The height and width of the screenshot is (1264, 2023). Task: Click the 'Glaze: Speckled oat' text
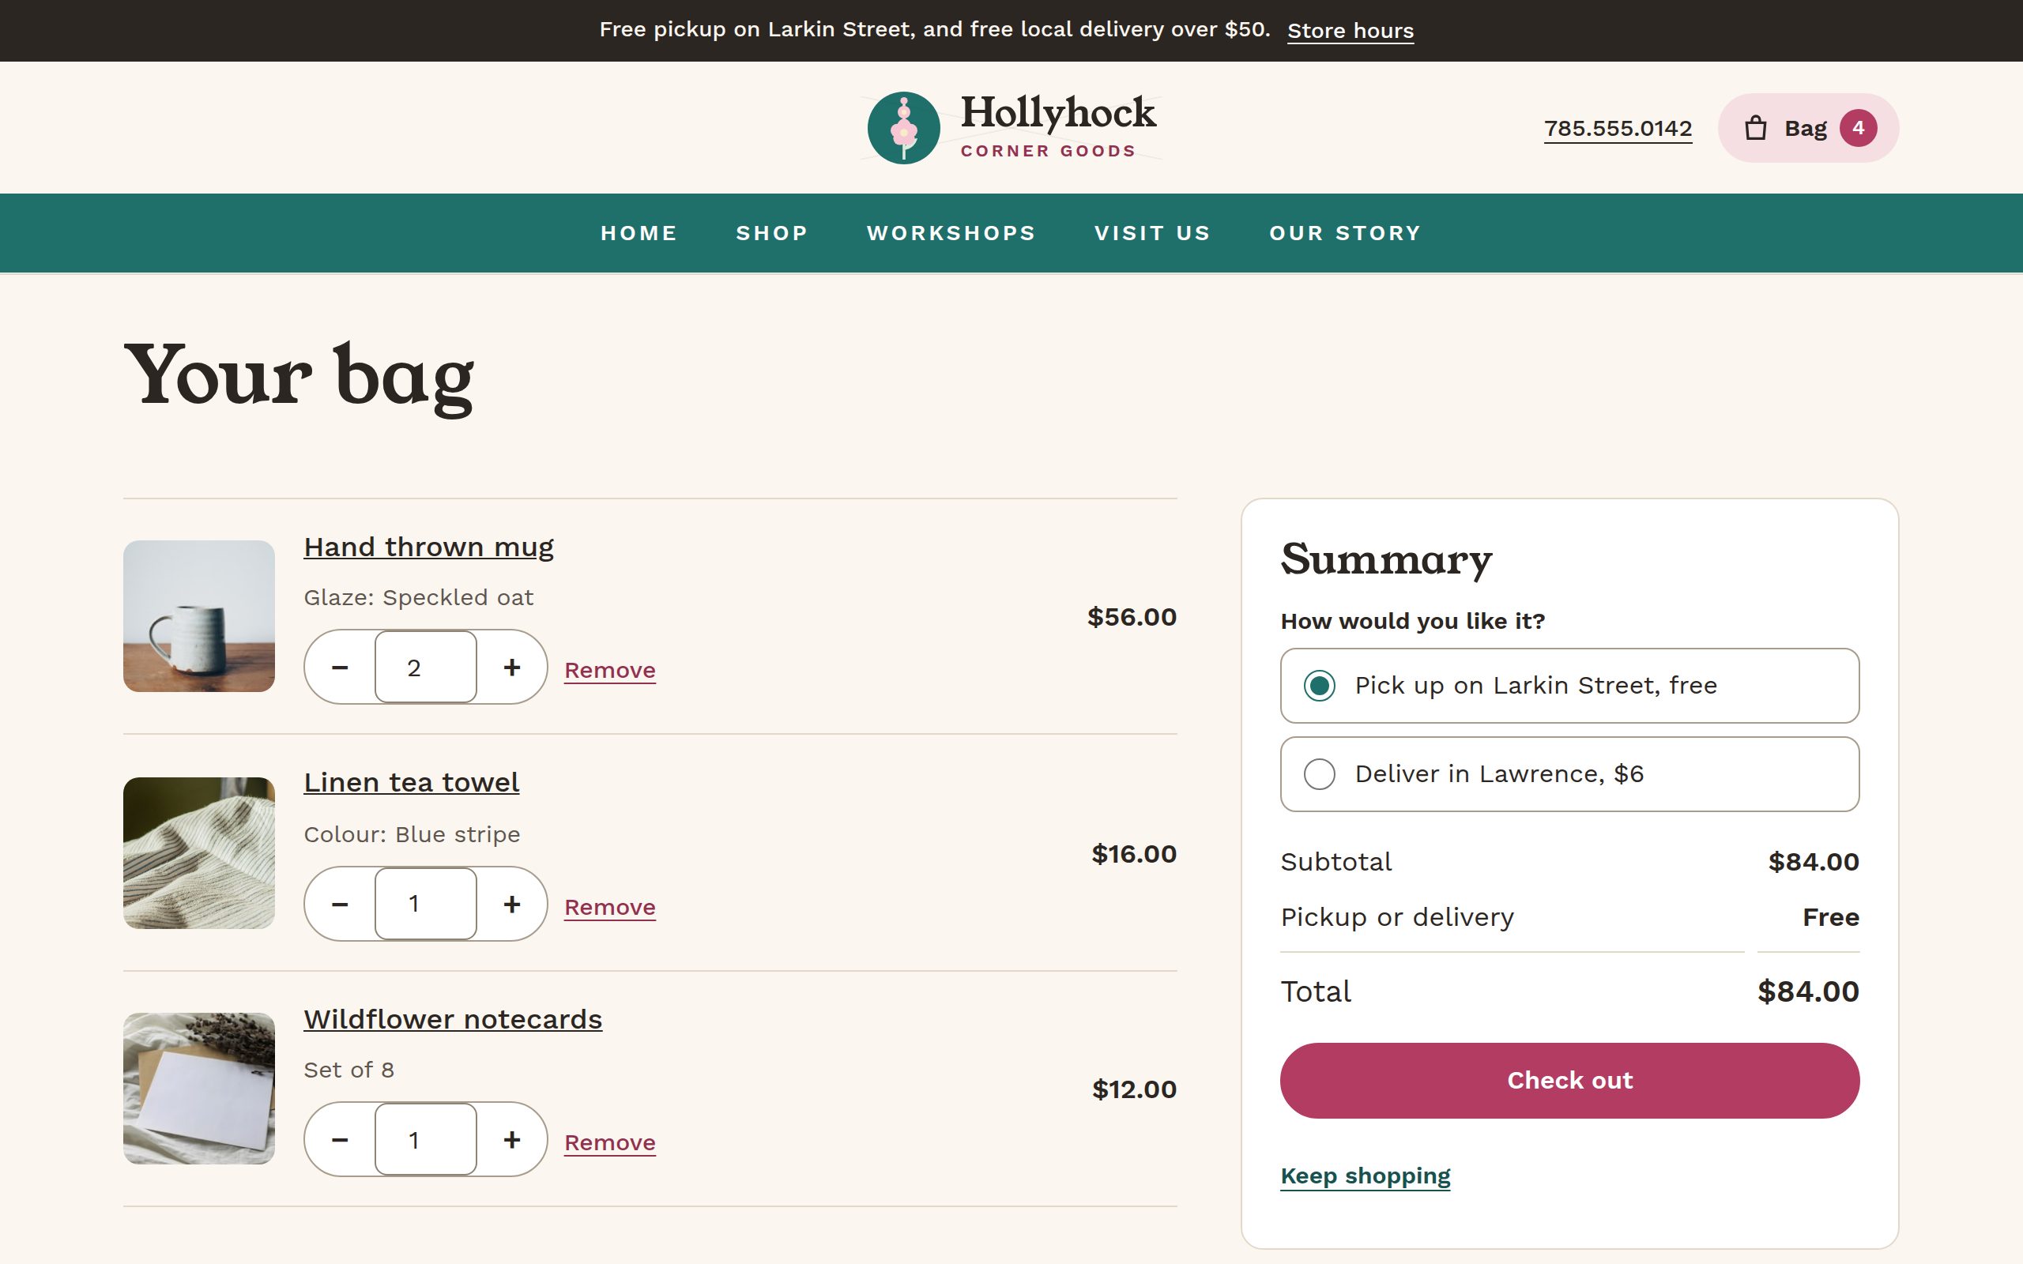(418, 598)
